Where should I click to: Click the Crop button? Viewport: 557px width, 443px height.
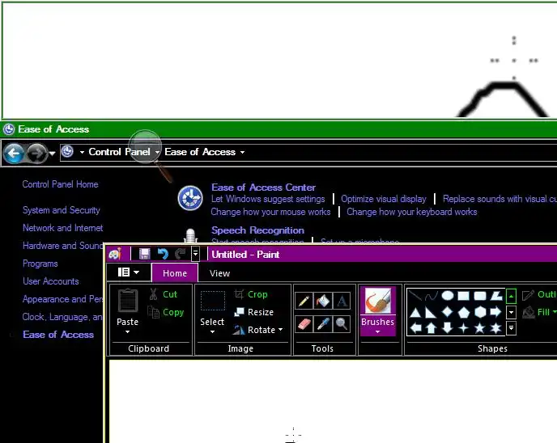click(251, 294)
